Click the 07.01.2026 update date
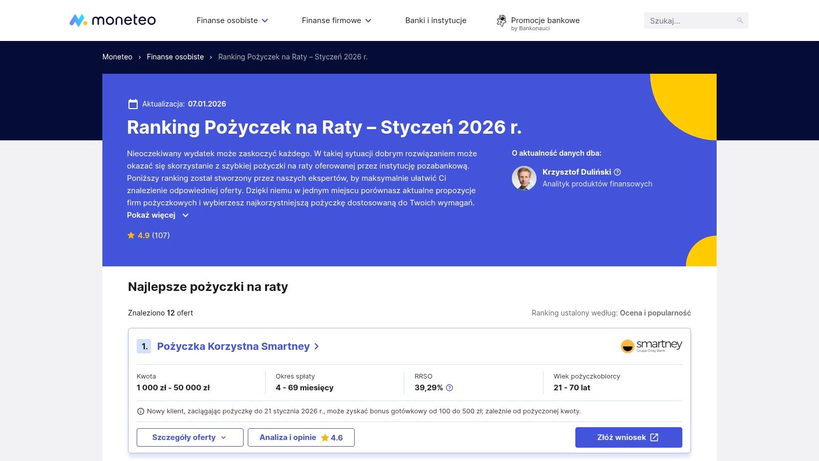 [x=207, y=104]
